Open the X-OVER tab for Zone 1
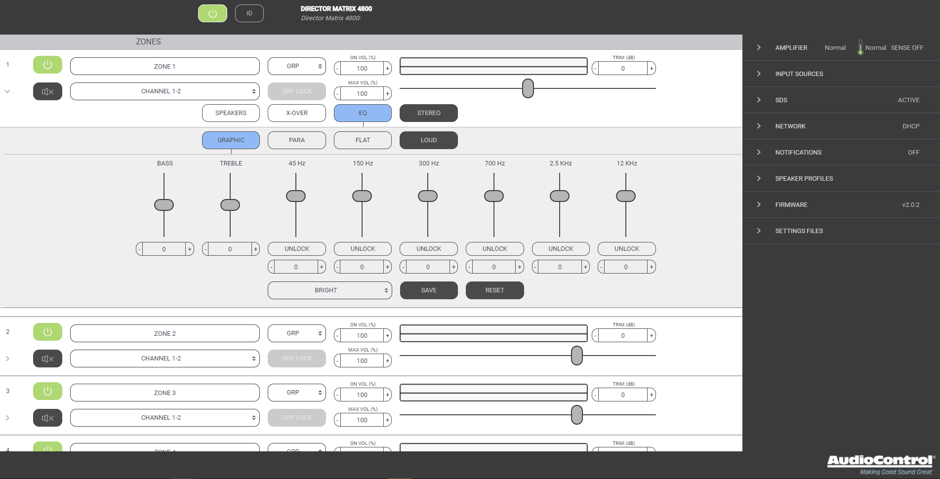This screenshot has height=479, width=940. pyautogui.click(x=296, y=113)
